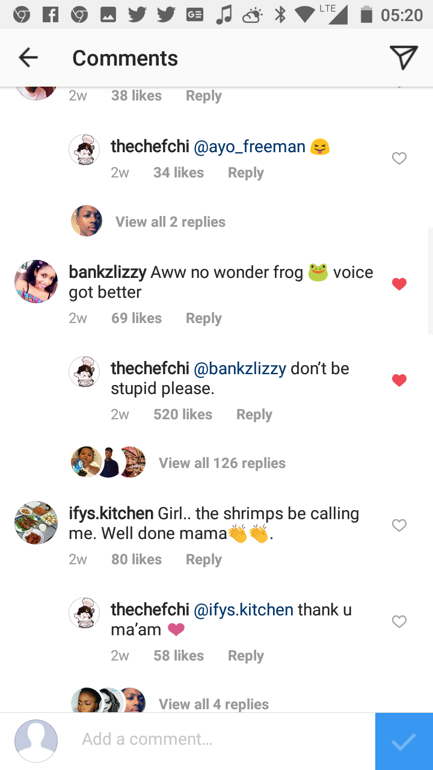Like ifys.kitchen's shrimps comment
The height and width of the screenshot is (770, 433).
(x=399, y=525)
